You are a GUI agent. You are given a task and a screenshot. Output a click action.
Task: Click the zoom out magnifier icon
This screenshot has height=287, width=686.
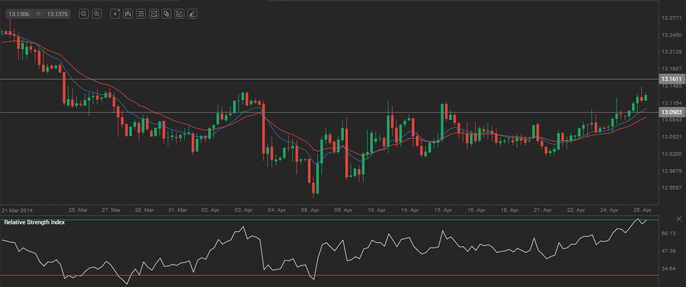84,14
